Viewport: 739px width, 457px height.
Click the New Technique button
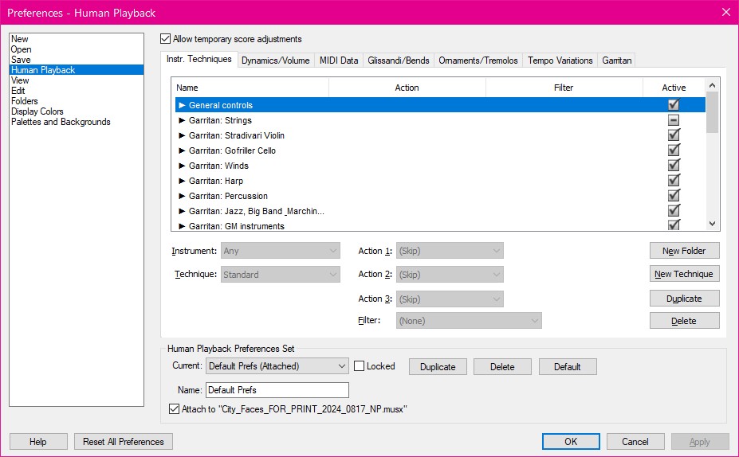(684, 274)
